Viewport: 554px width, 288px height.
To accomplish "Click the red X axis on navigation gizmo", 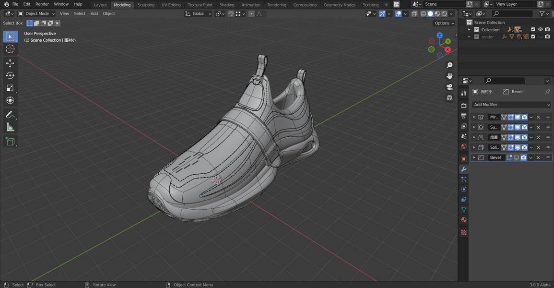I will point(448,49).
